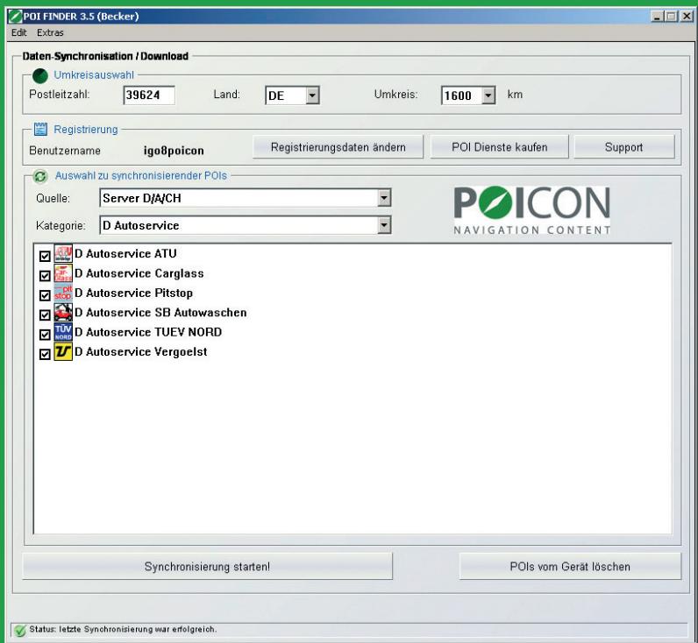Click the Pitstop brand icon

point(63,293)
